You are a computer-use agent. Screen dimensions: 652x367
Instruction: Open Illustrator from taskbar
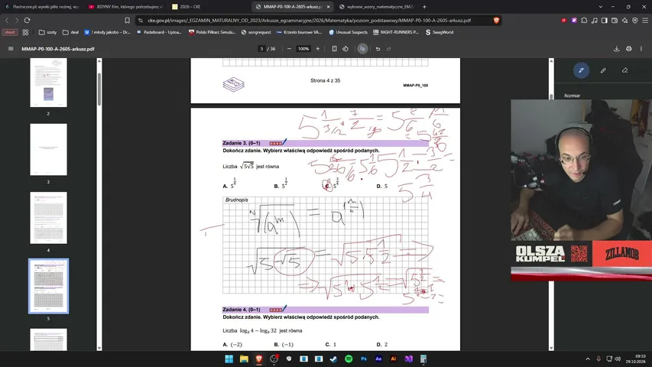coord(394,359)
